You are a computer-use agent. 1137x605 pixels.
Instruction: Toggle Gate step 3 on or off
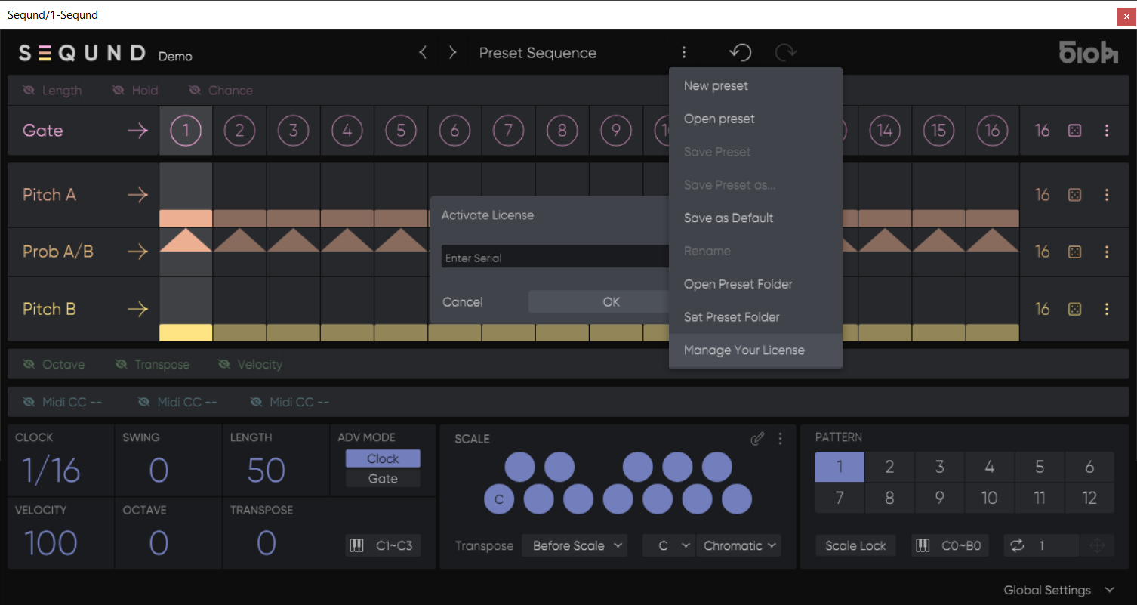point(293,131)
